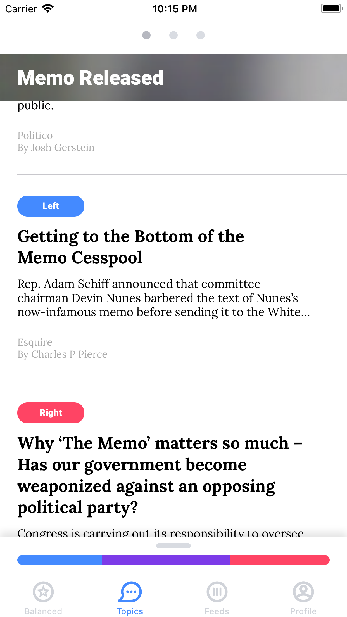347x617 pixels.
Task: Tap the blue section of the bias distribution bar
Action: (x=60, y=560)
